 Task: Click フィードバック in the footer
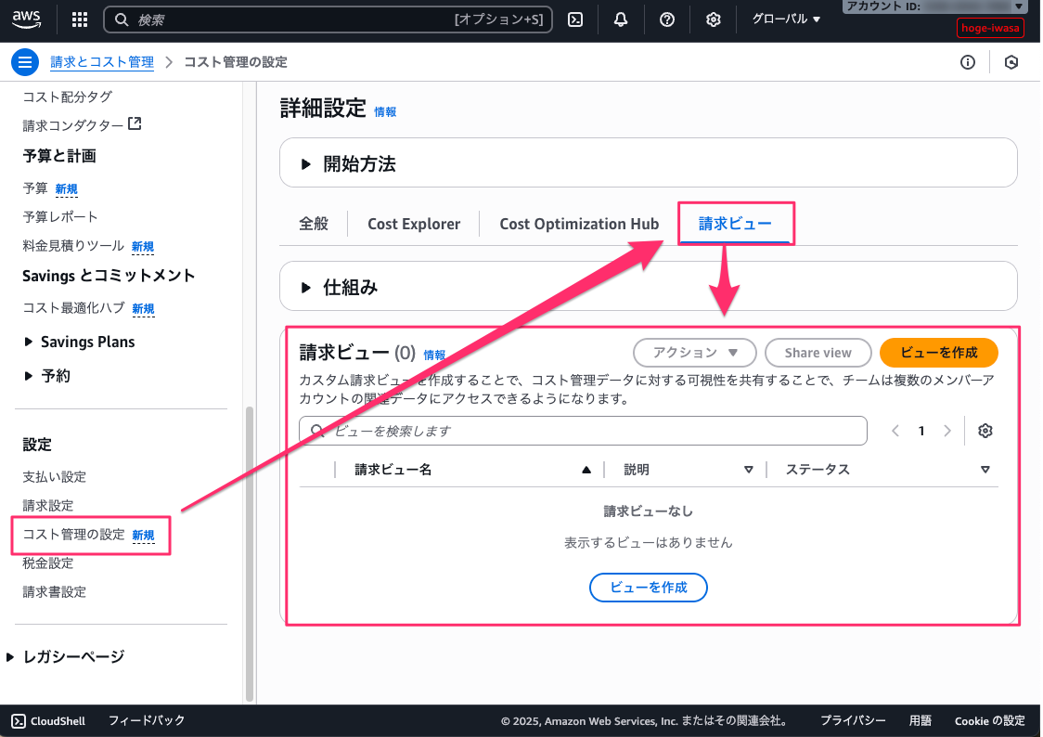pyautogui.click(x=147, y=720)
